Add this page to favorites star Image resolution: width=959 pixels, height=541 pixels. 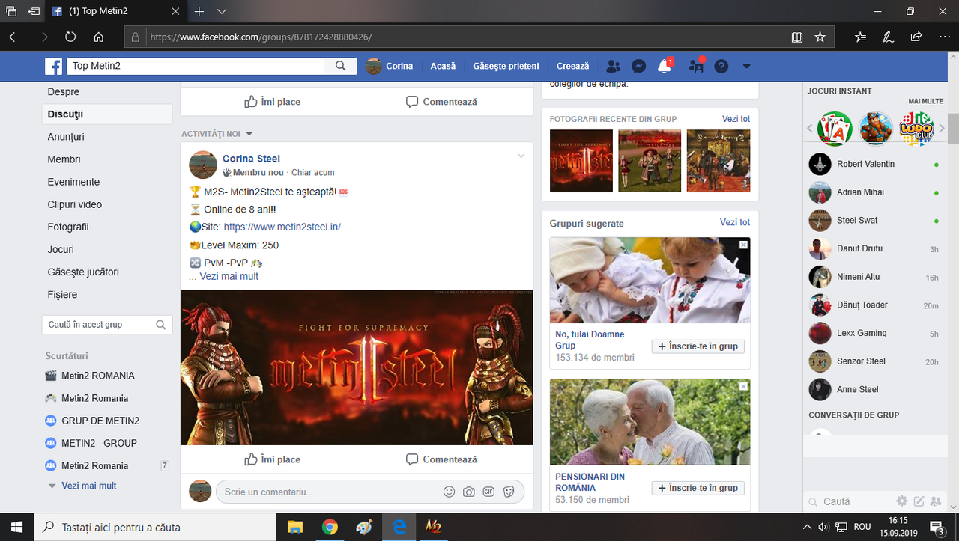820,37
